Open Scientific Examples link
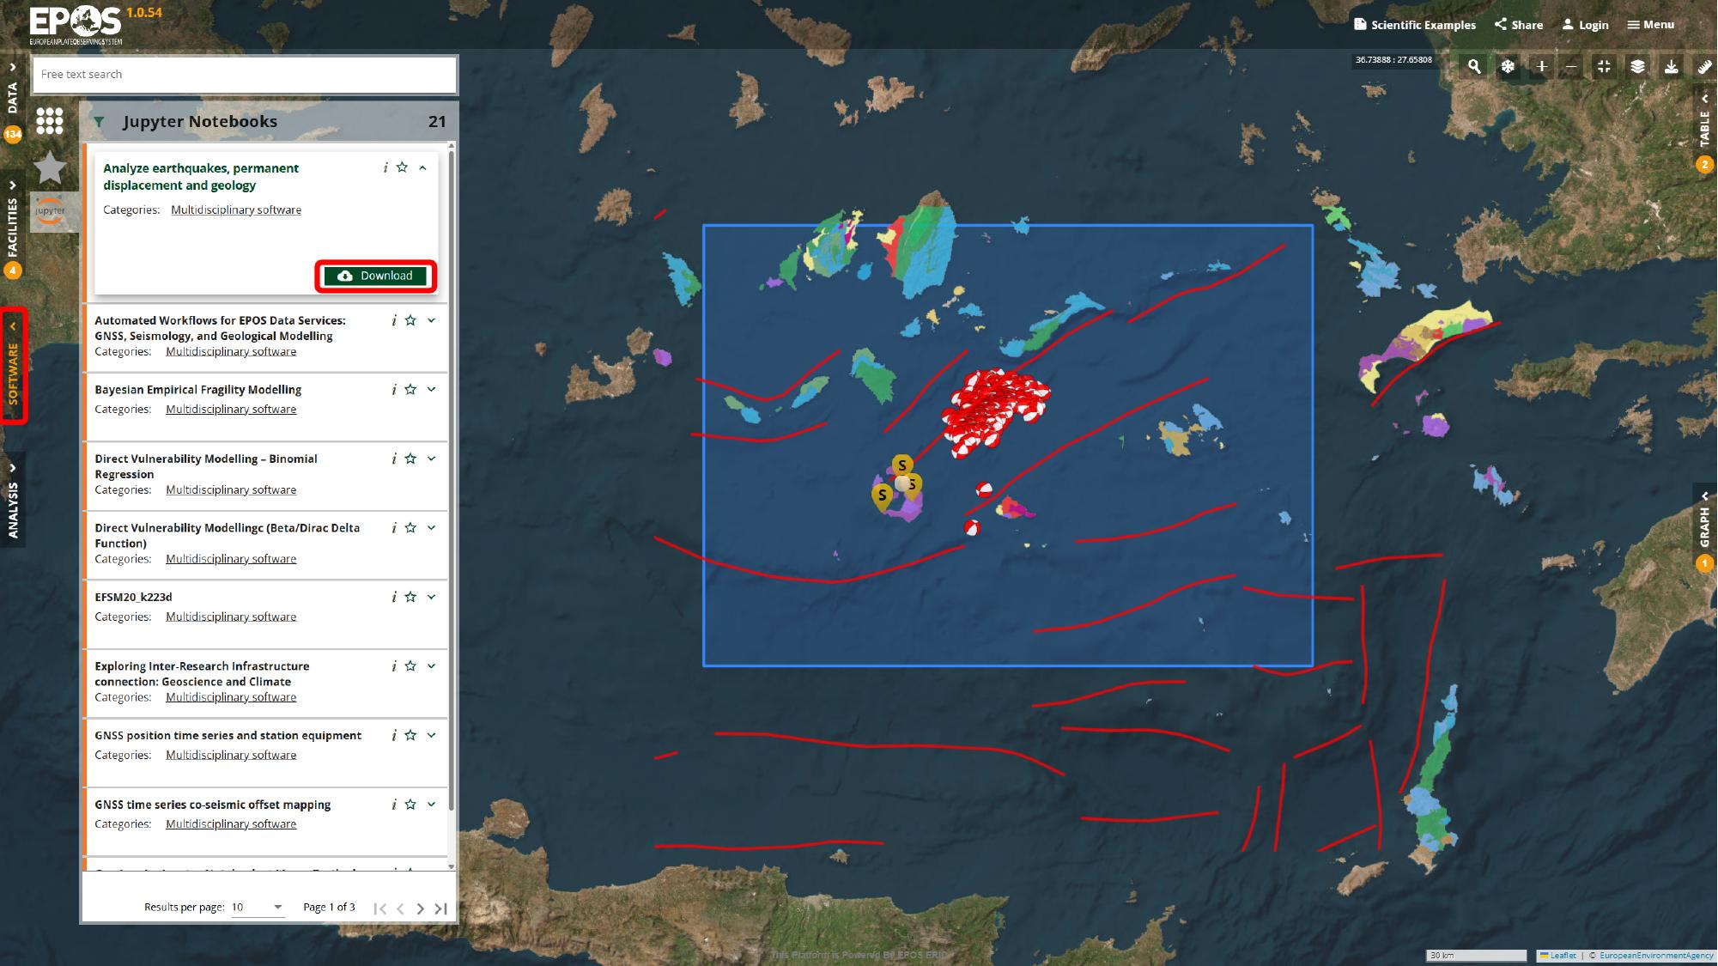This screenshot has width=1718, height=966. point(1415,25)
